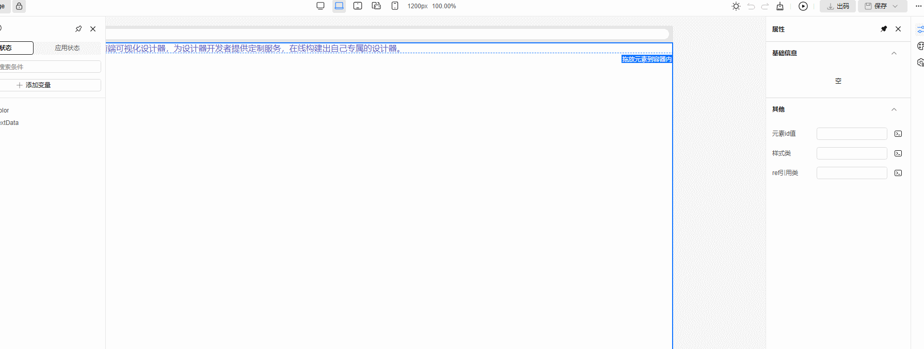
Task: Switch to the 应用状态 tab
Action: click(67, 48)
